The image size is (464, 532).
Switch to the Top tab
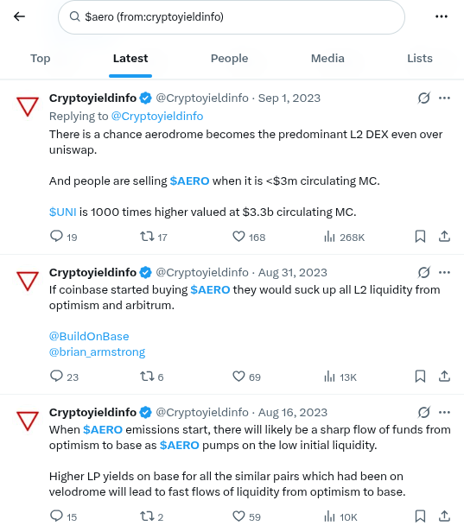click(x=41, y=59)
